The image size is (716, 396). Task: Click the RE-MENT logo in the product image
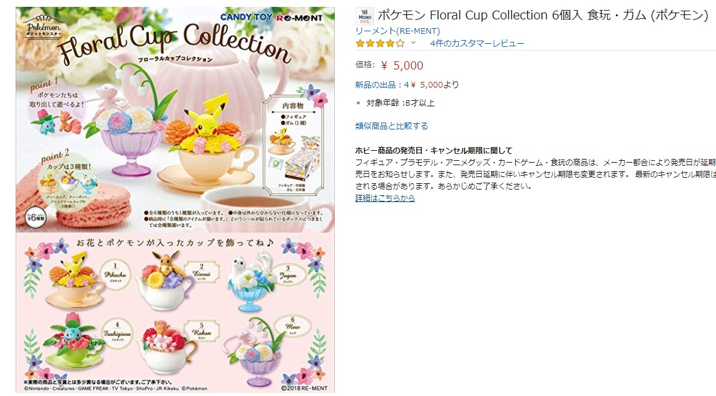[x=300, y=18]
